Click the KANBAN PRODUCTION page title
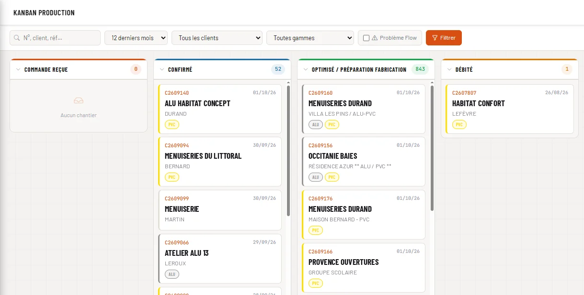Viewport: 584px width, 295px height. click(44, 13)
